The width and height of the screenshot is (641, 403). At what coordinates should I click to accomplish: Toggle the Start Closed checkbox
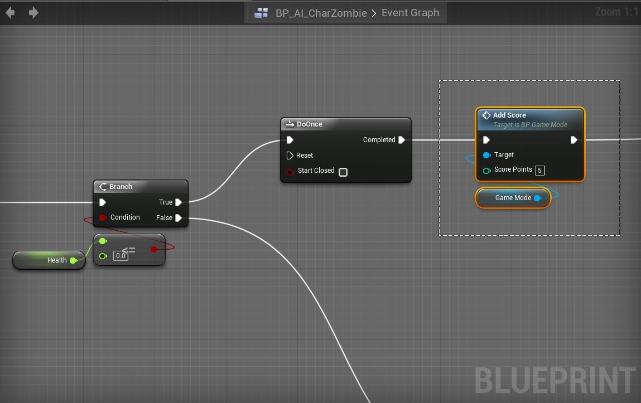pyautogui.click(x=343, y=172)
